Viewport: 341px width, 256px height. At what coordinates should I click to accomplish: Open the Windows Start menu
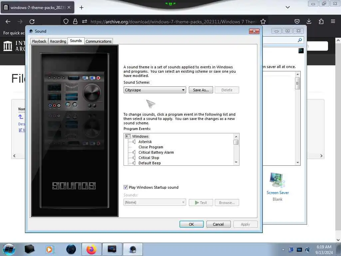click(9, 249)
